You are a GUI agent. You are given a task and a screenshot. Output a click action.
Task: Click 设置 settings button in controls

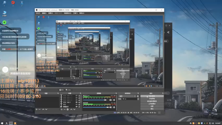tap(152, 106)
